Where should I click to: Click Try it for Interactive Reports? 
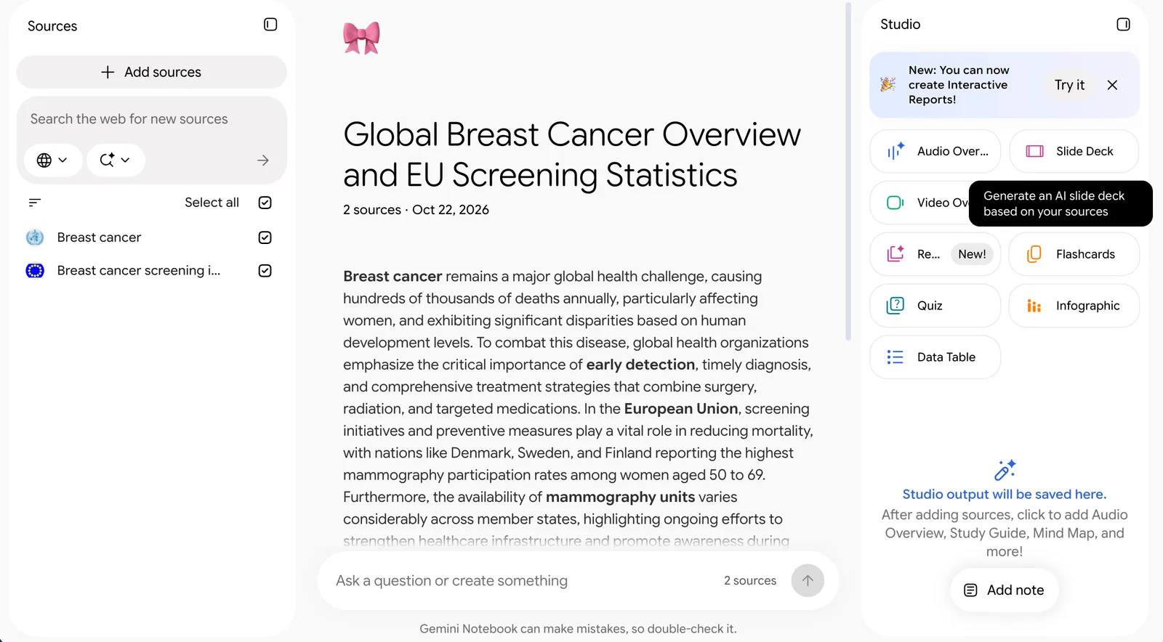[1069, 85]
